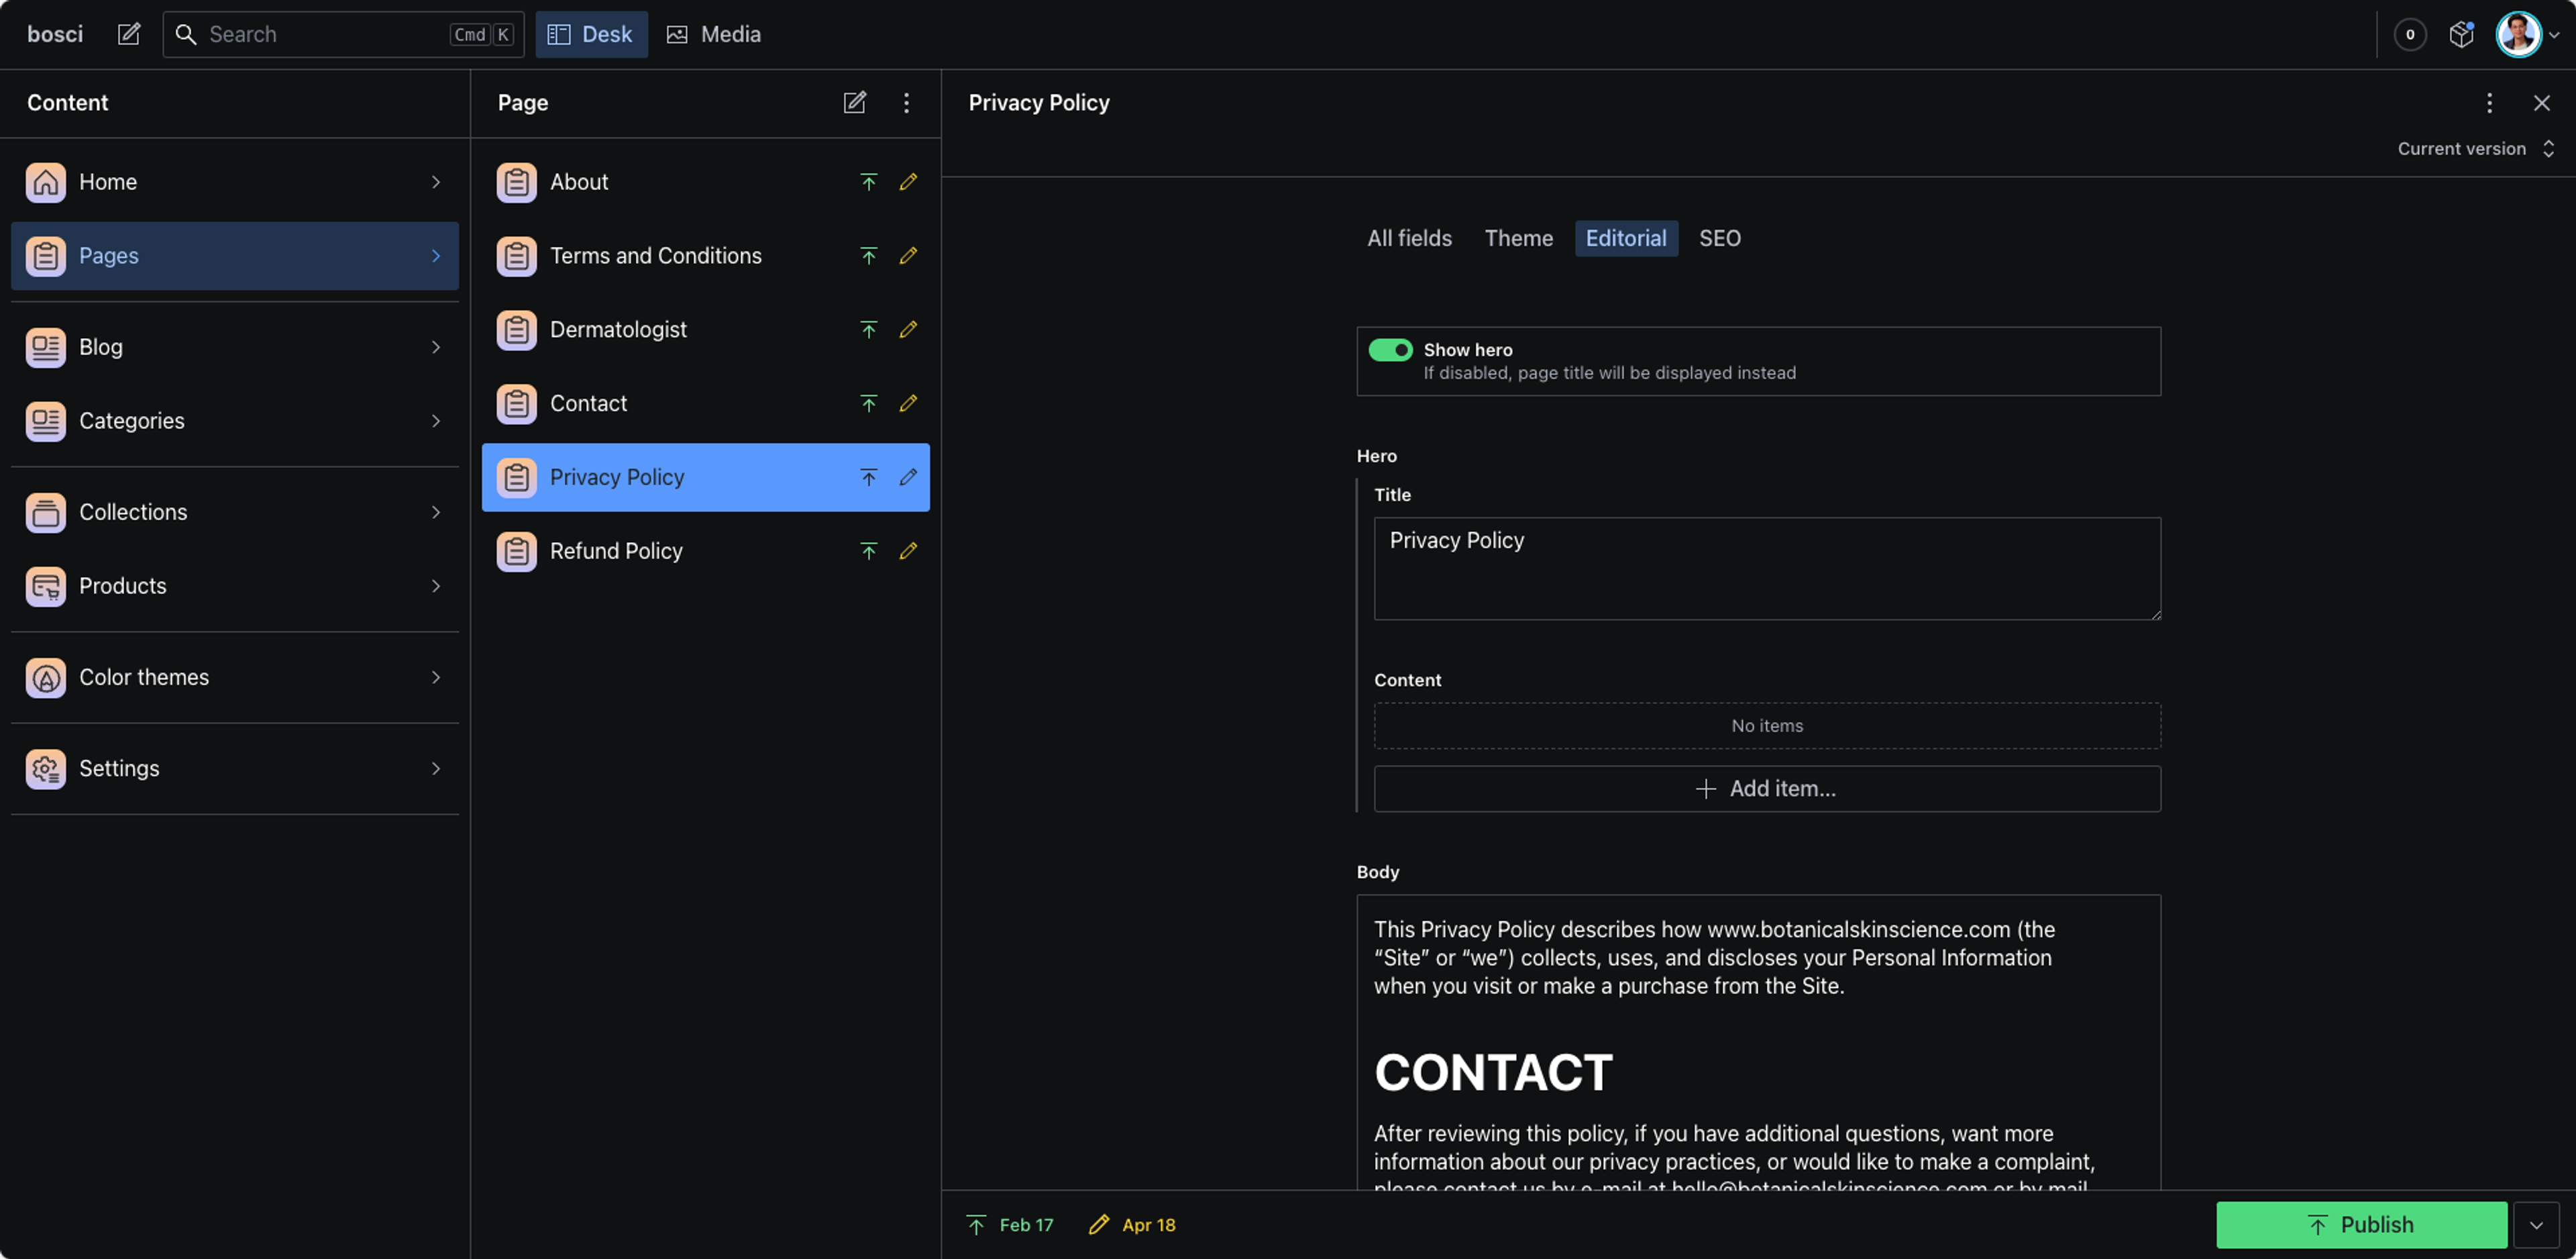Open the Refund Policy page
The width and height of the screenshot is (2576, 1259).
(616, 552)
